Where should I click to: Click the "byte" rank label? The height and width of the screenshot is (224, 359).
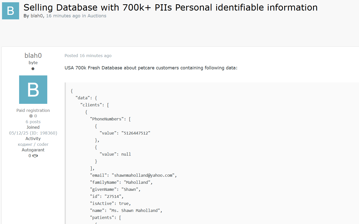(x=33, y=63)
